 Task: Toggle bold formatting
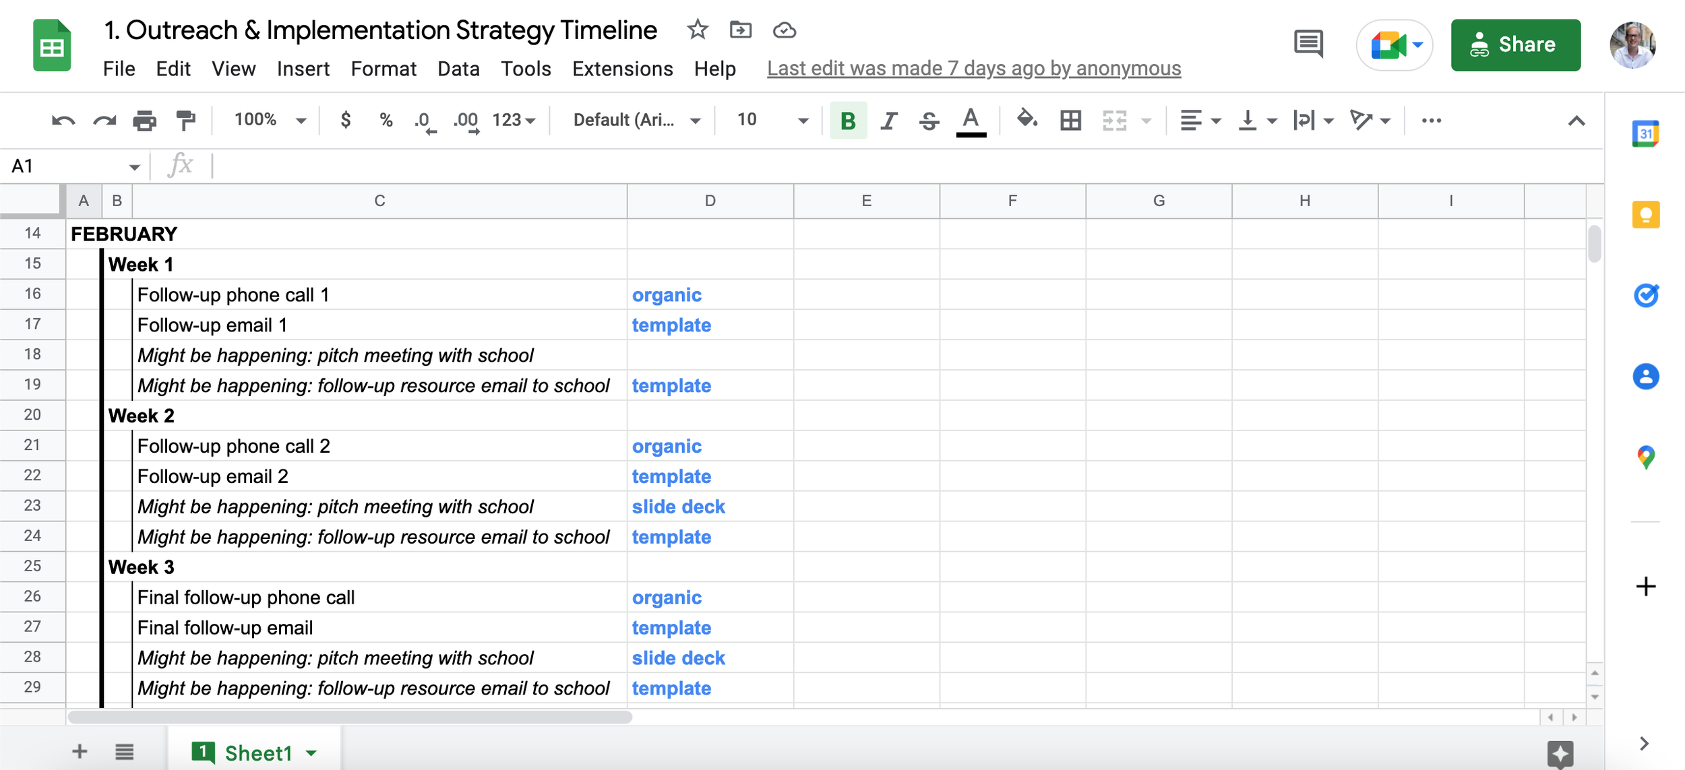click(x=848, y=121)
